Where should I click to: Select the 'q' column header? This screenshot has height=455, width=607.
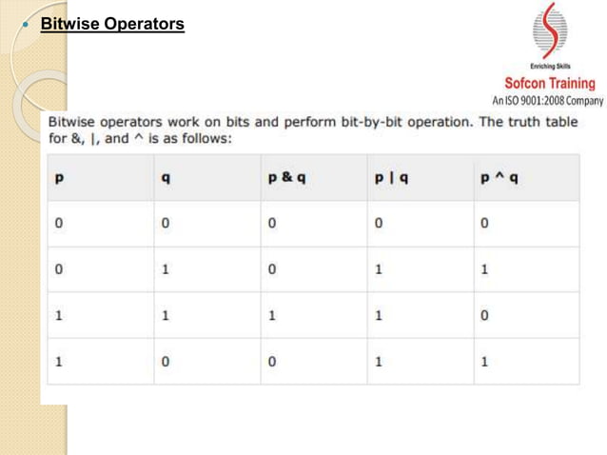coord(207,178)
